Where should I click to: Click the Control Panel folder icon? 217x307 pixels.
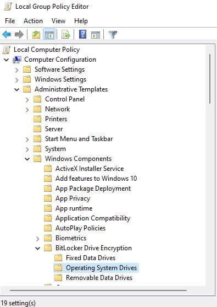pos(37,99)
